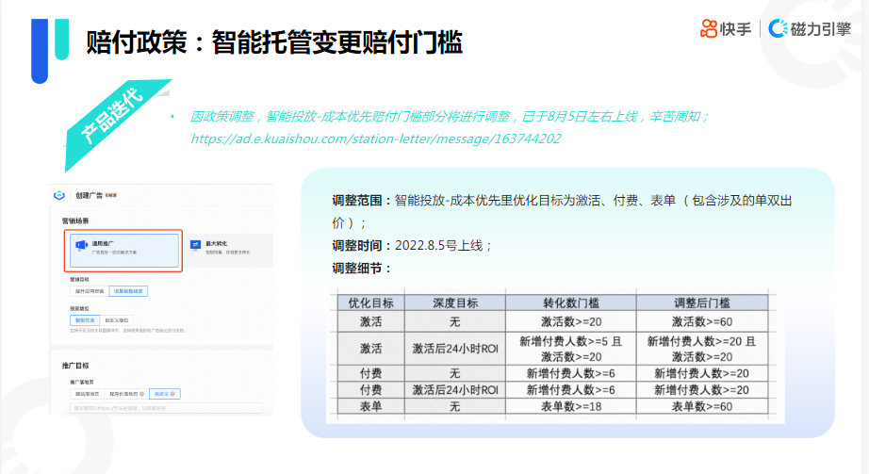This screenshot has height=474, width=869.
Task: Click the 表单数>=18 cell
Action: click(571, 406)
